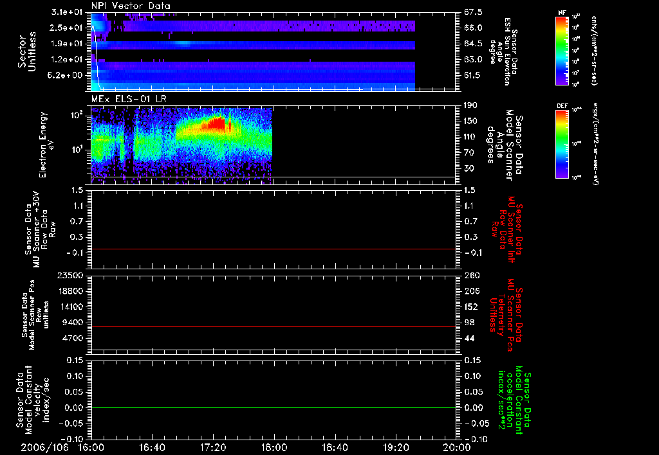Click the NF color scale bar

click(x=562, y=50)
